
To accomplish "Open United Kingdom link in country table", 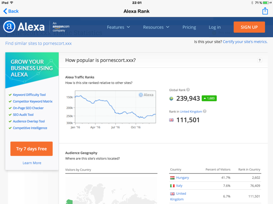I will tap(178, 197).
